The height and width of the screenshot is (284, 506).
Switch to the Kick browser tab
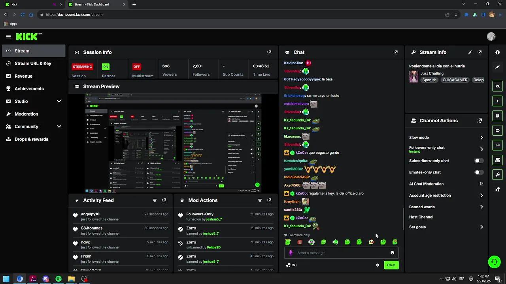pyautogui.click(x=34, y=4)
